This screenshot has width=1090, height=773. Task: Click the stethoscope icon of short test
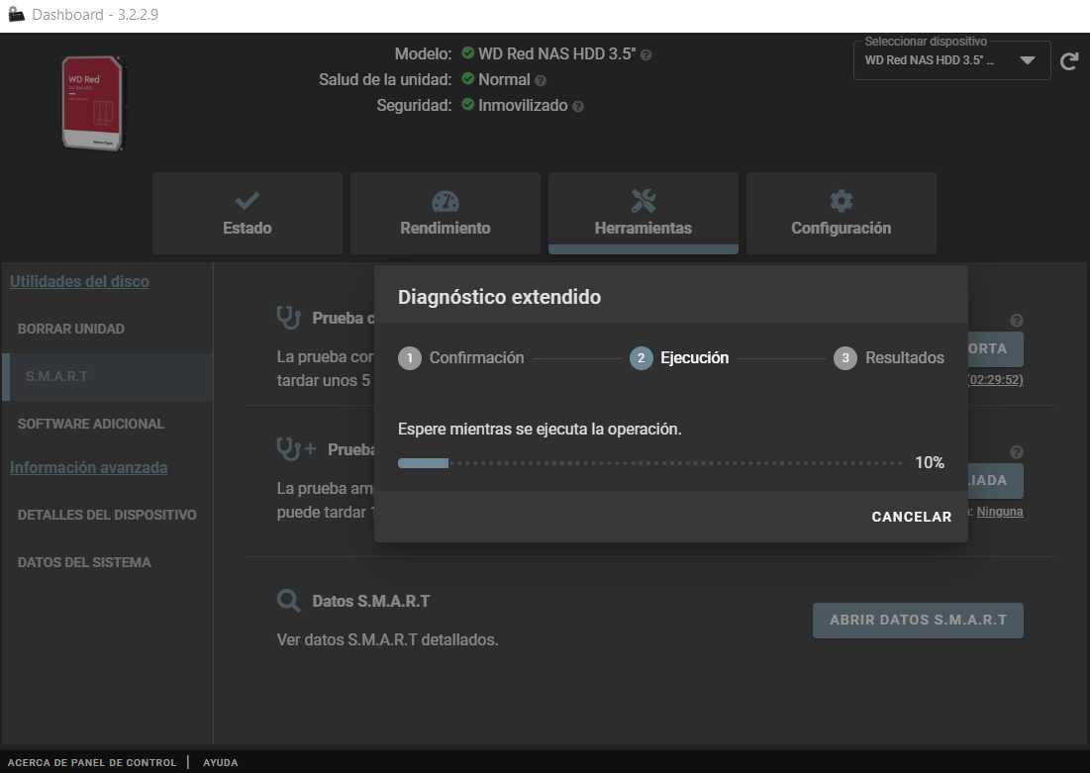pyautogui.click(x=288, y=318)
